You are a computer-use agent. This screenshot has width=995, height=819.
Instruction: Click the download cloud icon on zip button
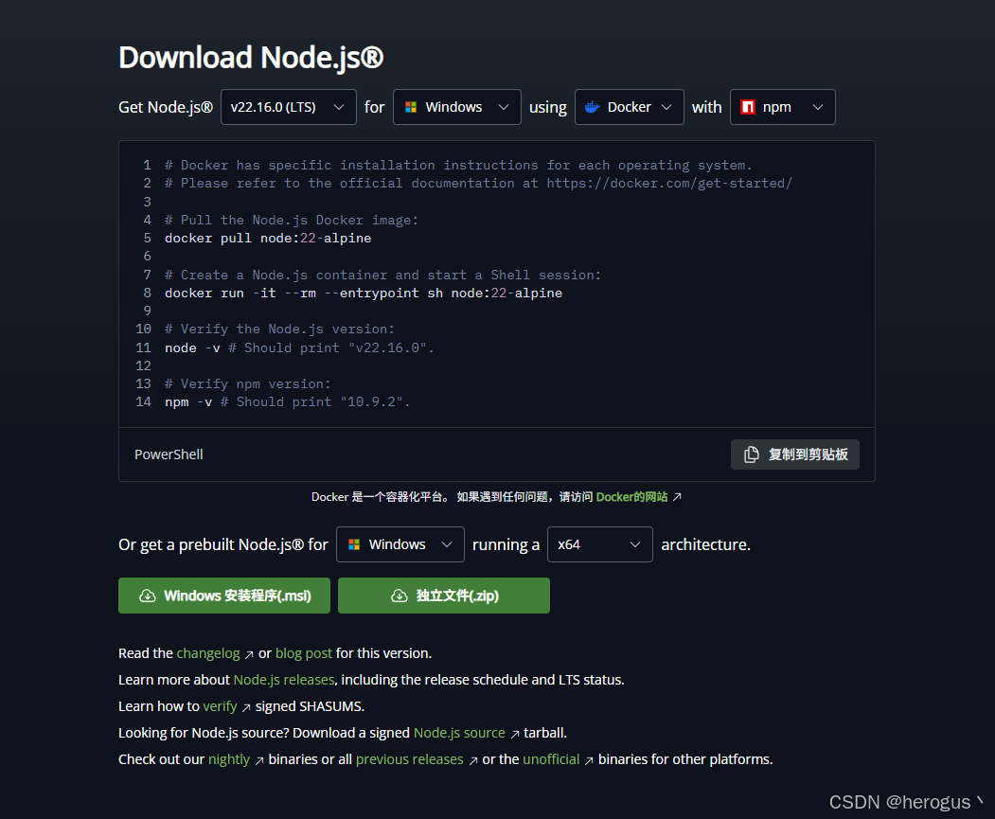400,596
